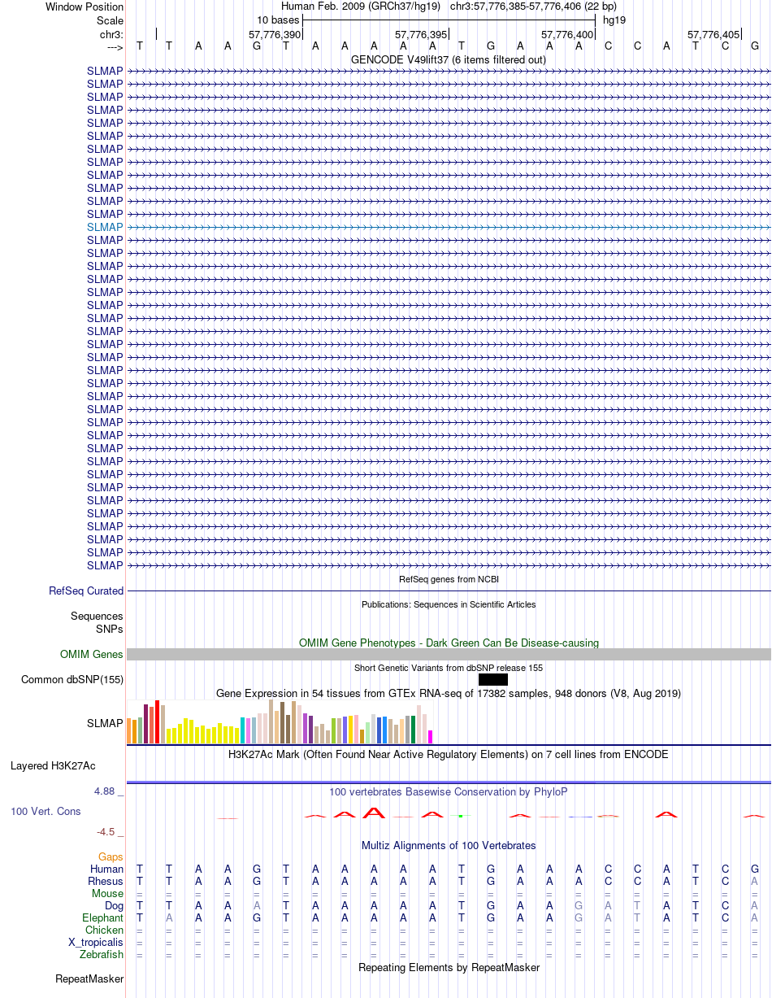Open the Publications: Sequences in Scientific Articles title
Image resolution: width=772 pixels, height=998 pixels.
tap(449, 604)
